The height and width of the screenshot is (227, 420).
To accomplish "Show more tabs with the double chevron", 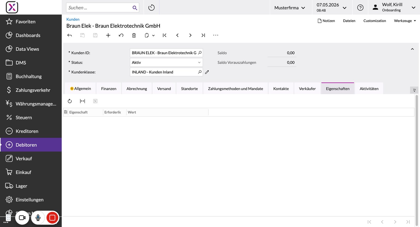I will tap(414, 90).
